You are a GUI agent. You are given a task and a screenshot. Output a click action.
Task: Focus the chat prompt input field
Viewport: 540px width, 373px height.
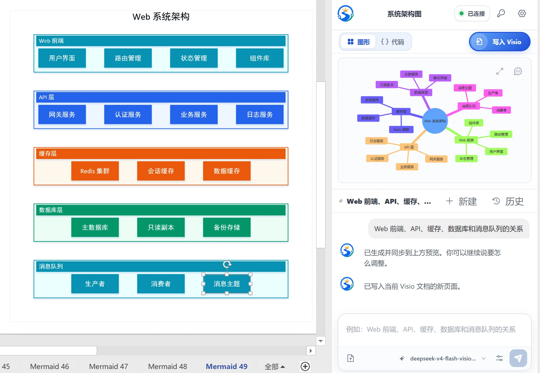pyautogui.click(x=434, y=330)
